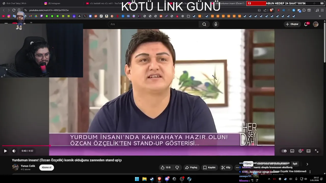Image resolution: width=326 pixels, height=183 pixels.
Task: Open Discord from the taskbar
Action: click(167, 179)
